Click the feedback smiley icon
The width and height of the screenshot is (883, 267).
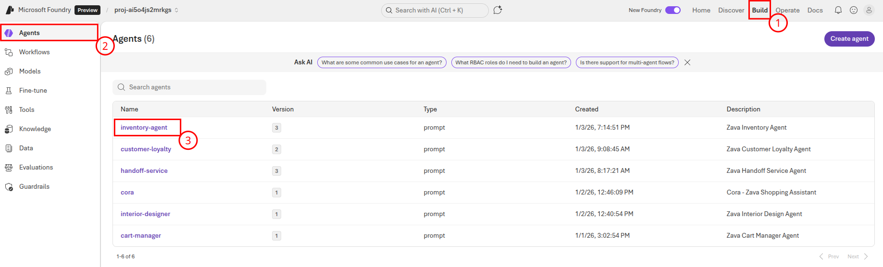(854, 10)
